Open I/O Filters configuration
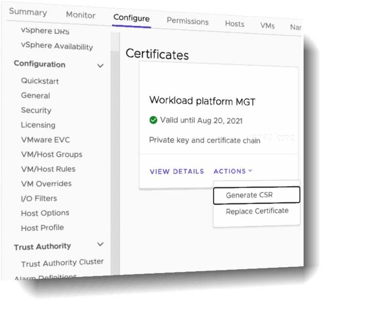 [x=39, y=198]
